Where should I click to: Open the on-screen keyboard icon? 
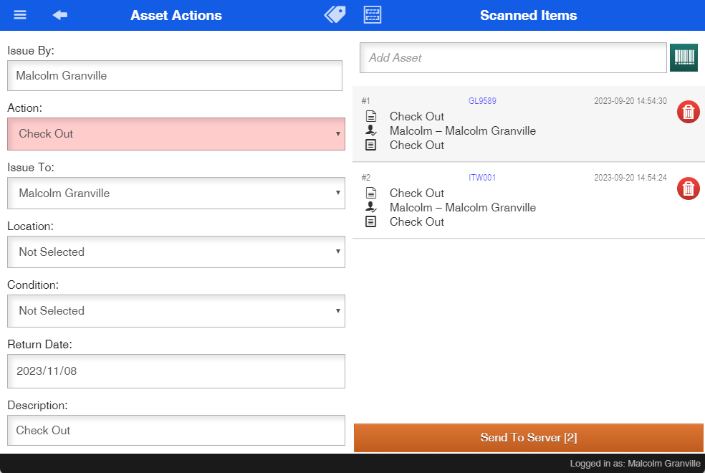(x=373, y=15)
